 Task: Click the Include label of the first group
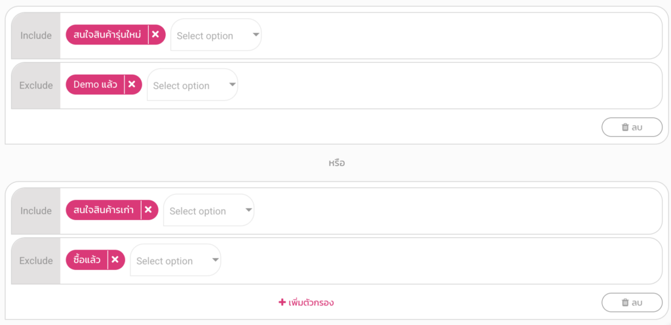[36, 35]
